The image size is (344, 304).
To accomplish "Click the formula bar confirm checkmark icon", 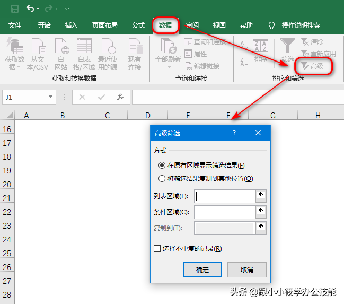I will pyautogui.click(x=101, y=97).
